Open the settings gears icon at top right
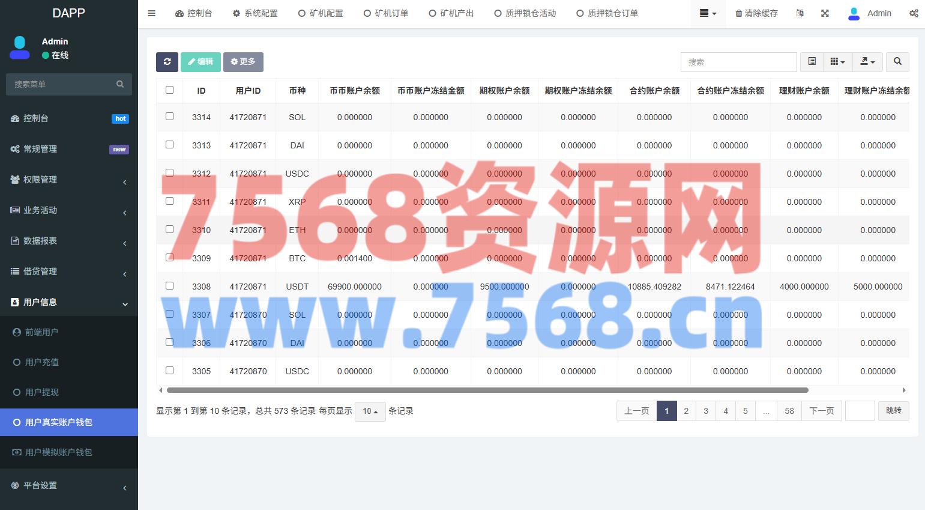The image size is (925, 510). click(913, 13)
